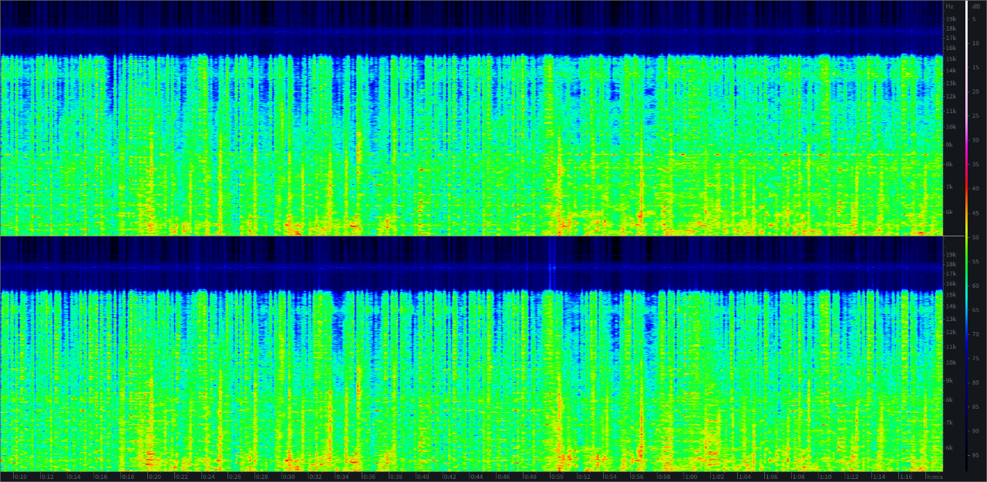Click the 1:00 mark on the time ruler
The height and width of the screenshot is (482, 987).
(691, 477)
